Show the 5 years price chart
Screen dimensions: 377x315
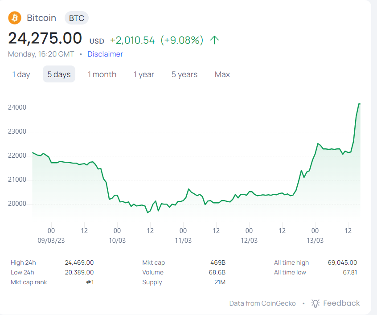tap(184, 74)
